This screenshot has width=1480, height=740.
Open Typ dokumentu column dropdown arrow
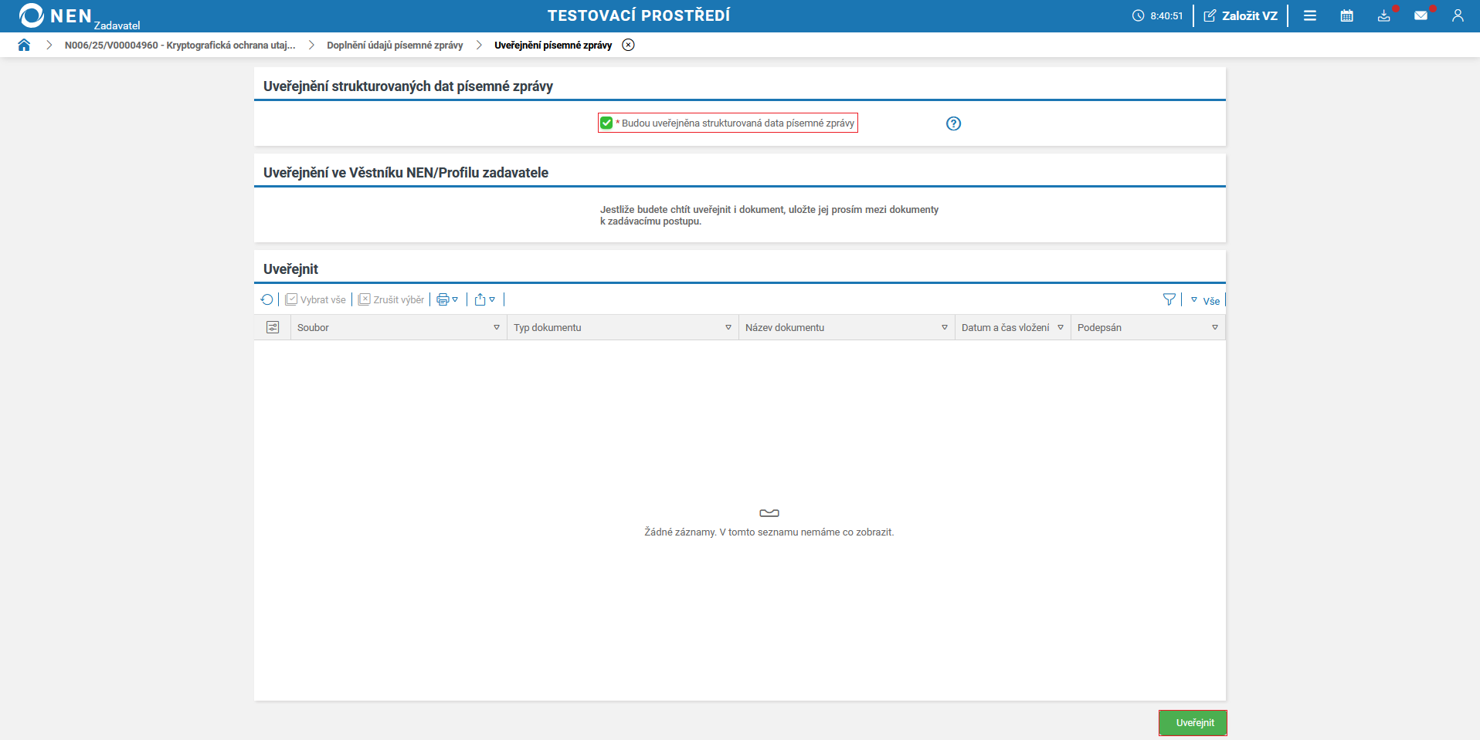tap(728, 327)
